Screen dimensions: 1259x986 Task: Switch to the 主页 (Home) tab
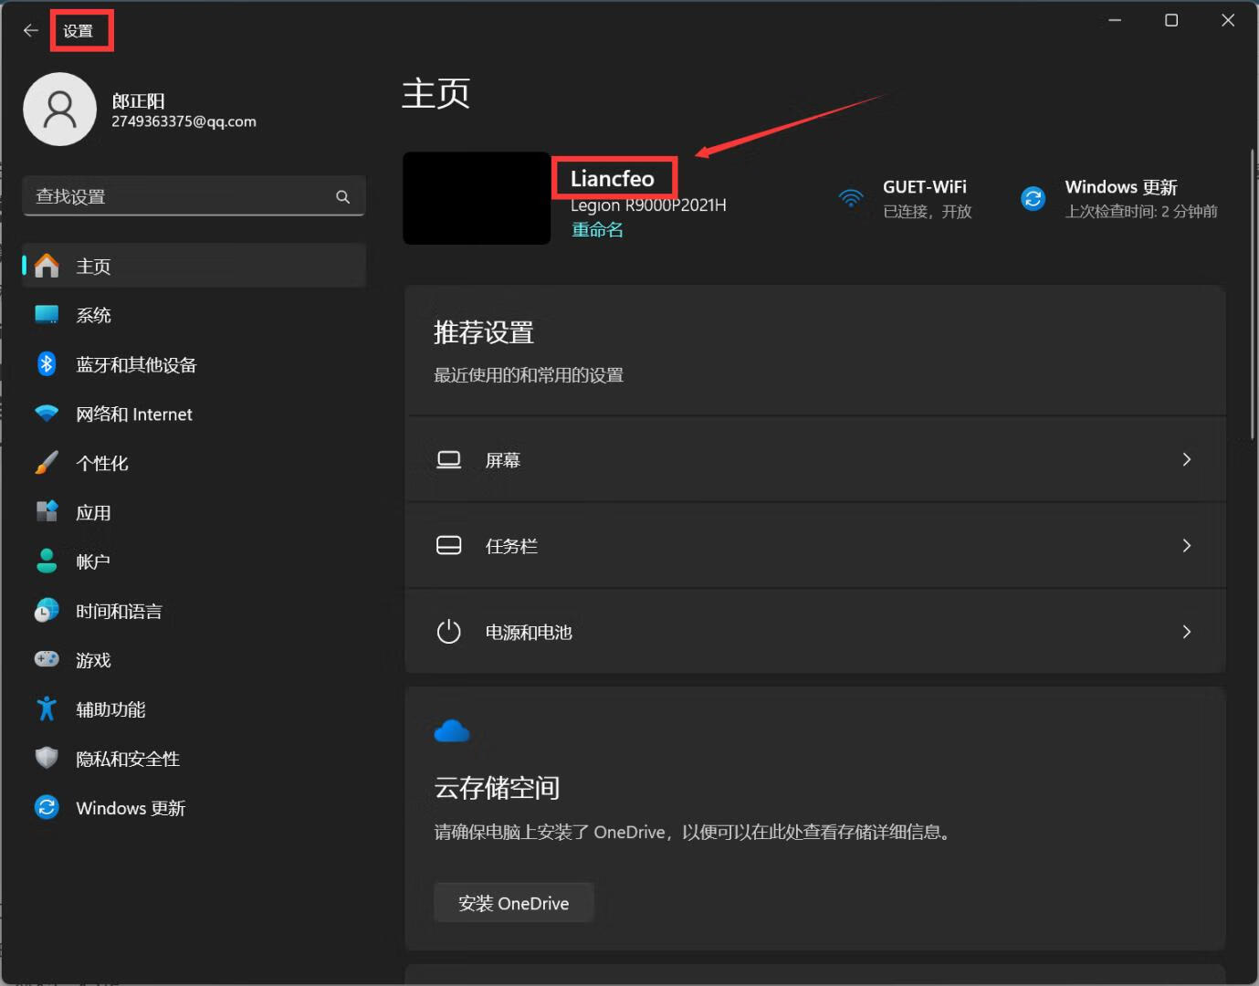94,266
